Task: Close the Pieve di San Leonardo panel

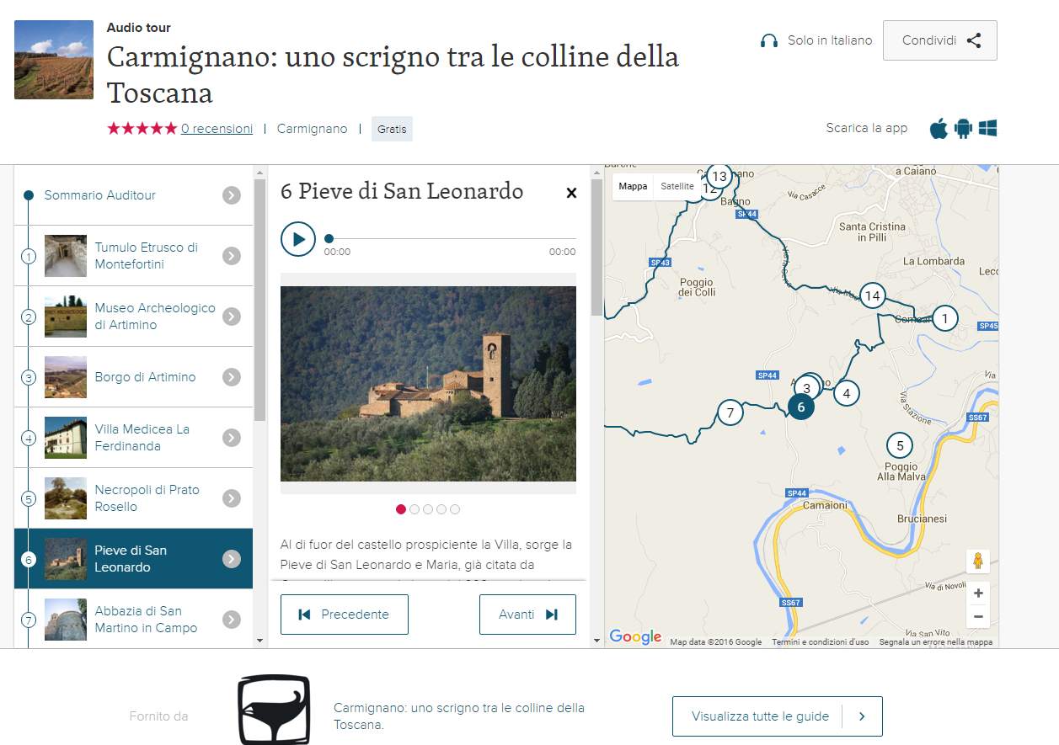Action: tap(571, 193)
